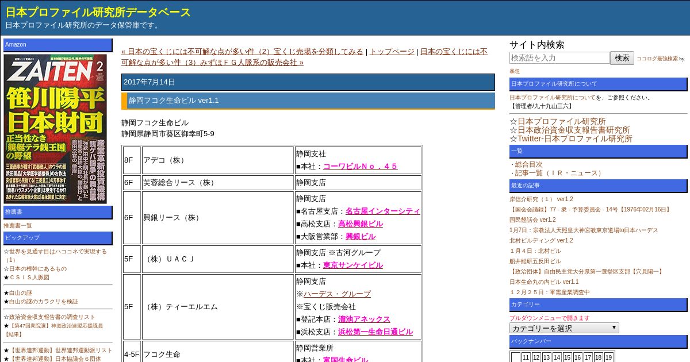
Task: Open the 推薦書一覧 link in sidebar
Action: click(x=18, y=226)
